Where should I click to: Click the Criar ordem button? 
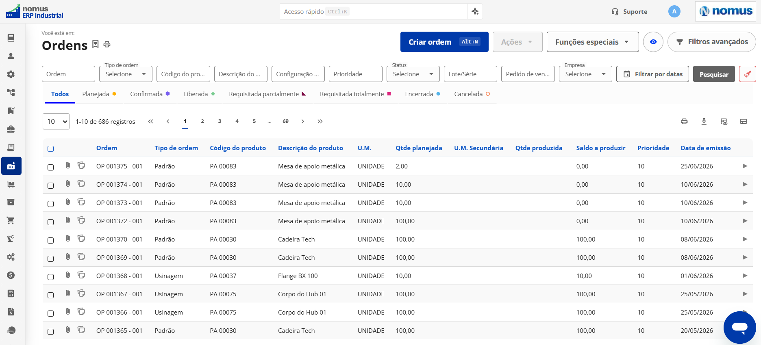444,42
